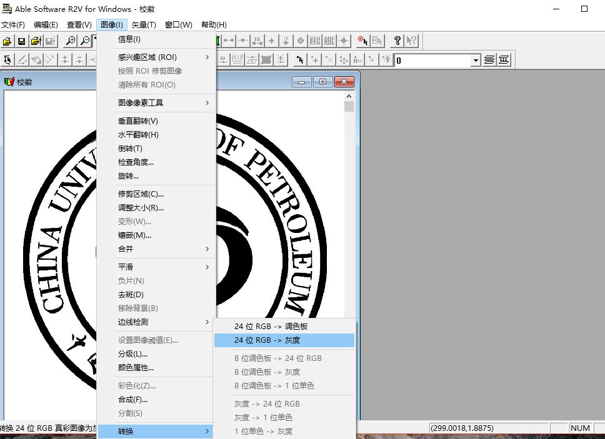The height and width of the screenshot is (439, 605).
Task: Select 分级(L)... menu item
Action: click(156, 354)
